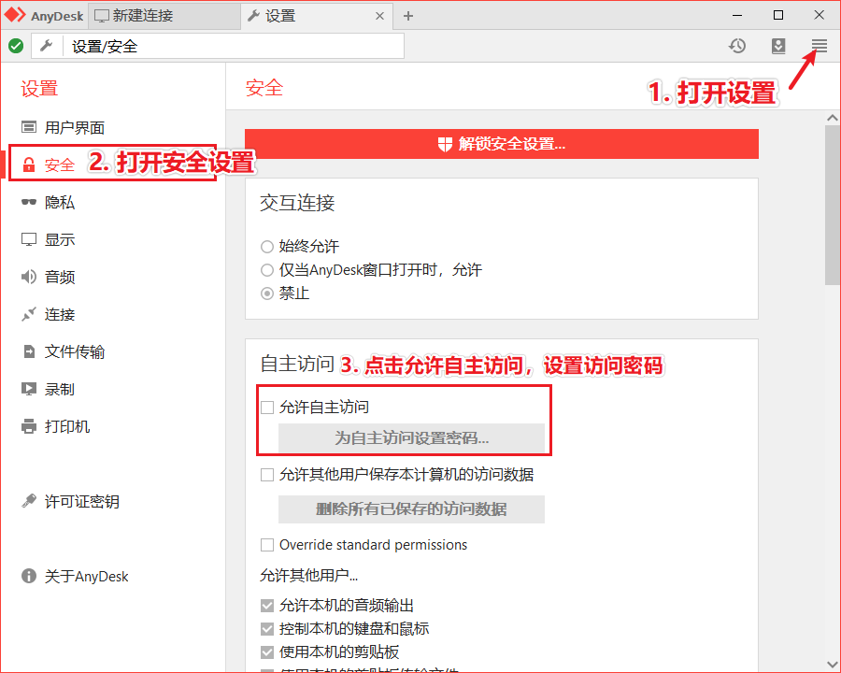Click the vertical scrollbar thumb
The height and width of the screenshot is (673, 841).
pos(833,206)
